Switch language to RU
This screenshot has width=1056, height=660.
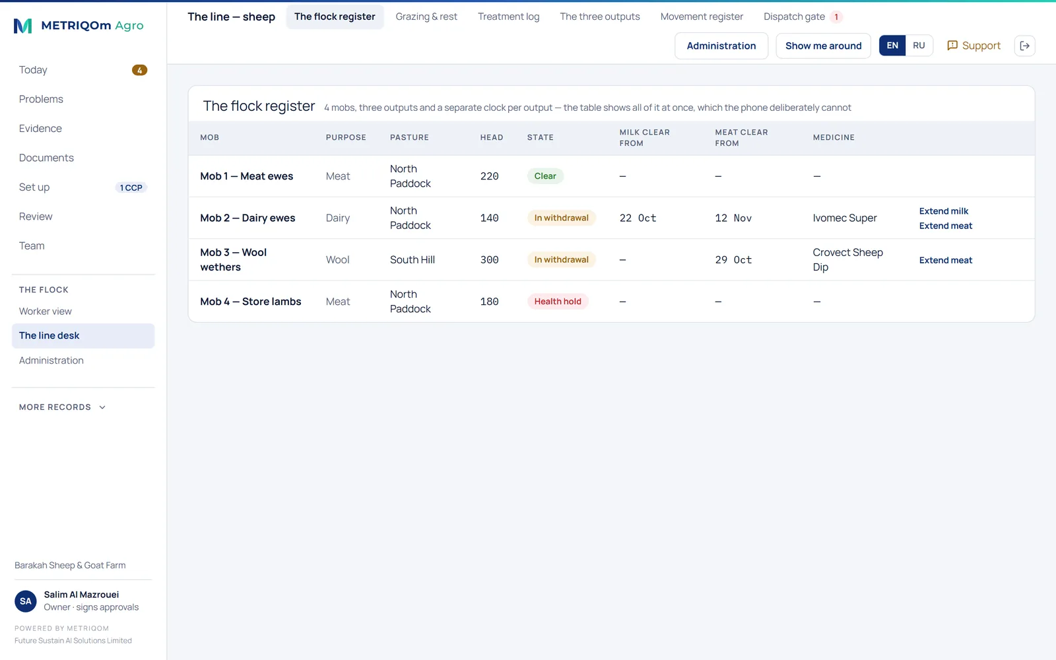click(x=919, y=46)
